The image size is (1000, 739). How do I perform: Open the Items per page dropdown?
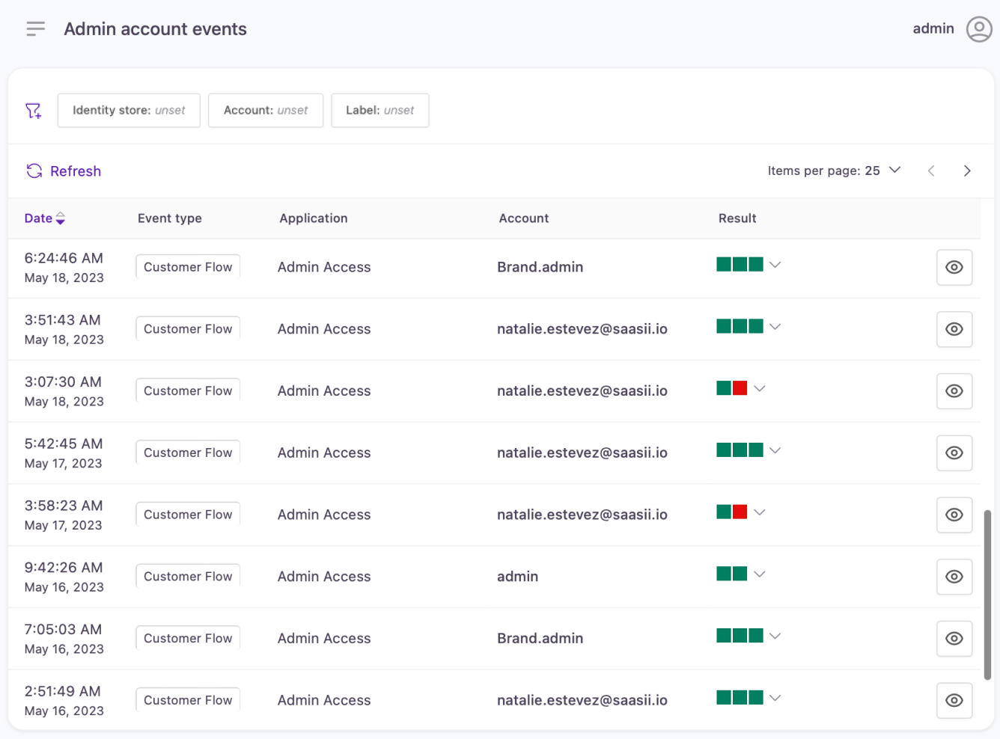point(894,171)
